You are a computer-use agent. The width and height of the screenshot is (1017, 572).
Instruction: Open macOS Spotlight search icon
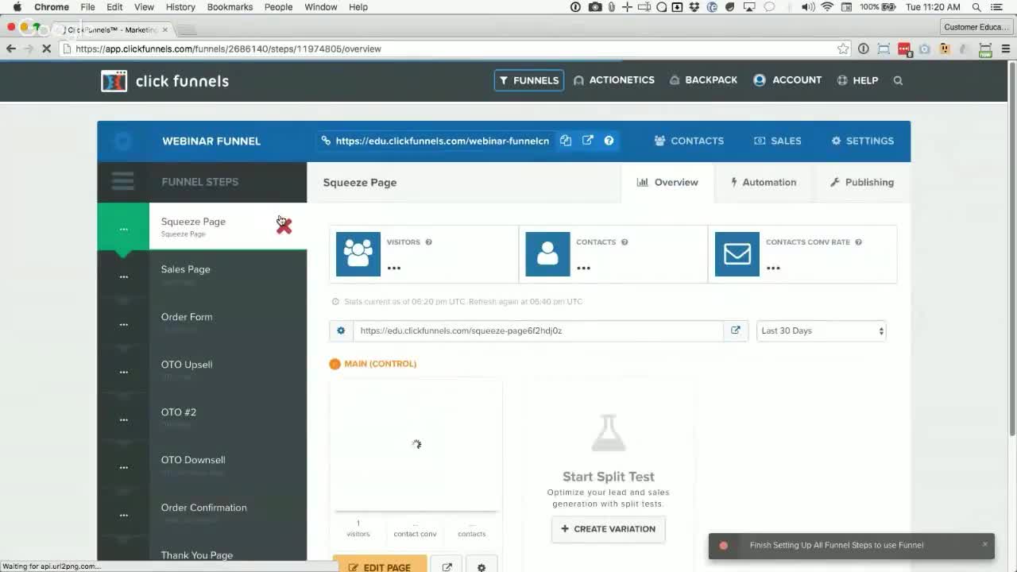tap(976, 7)
